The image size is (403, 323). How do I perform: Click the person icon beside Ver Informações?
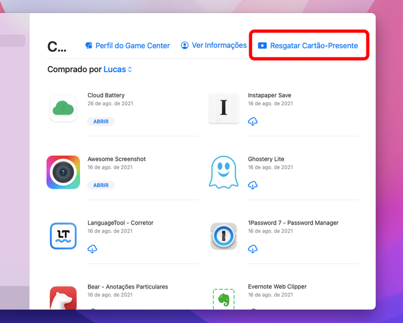pos(184,45)
